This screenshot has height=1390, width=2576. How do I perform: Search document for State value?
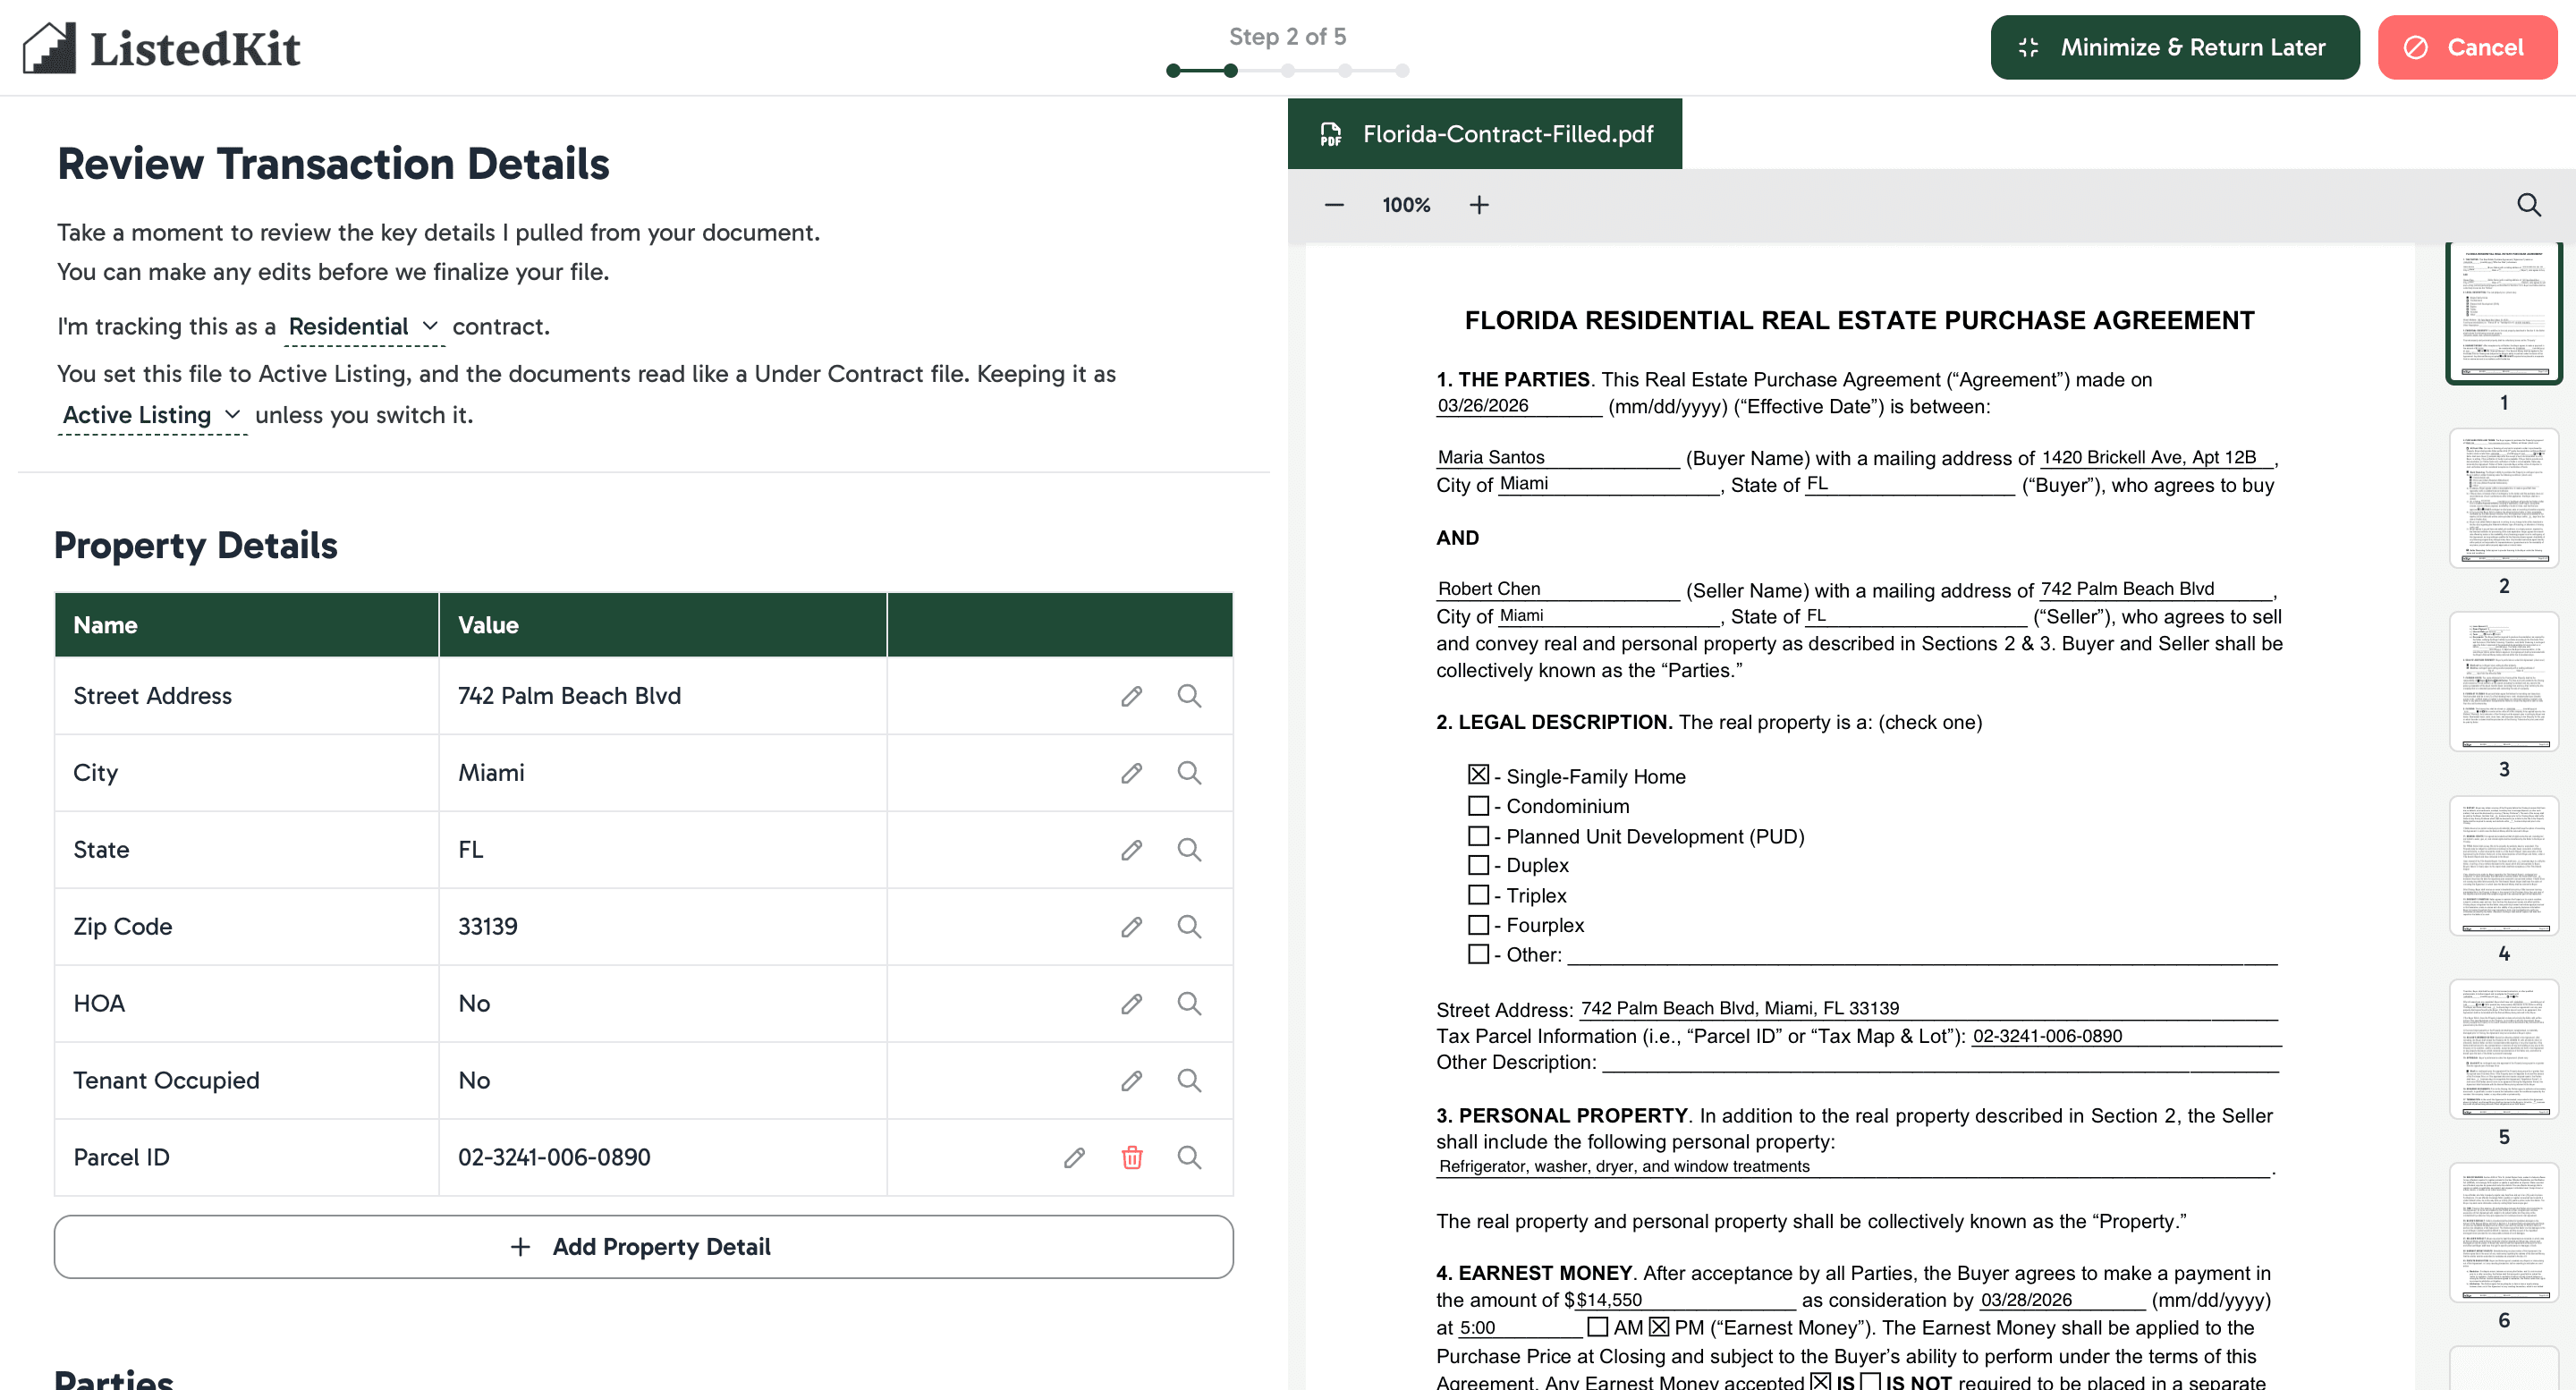[x=1188, y=850]
